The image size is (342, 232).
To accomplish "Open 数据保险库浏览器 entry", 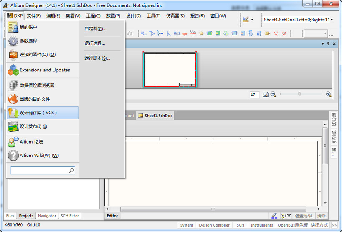I will click(x=43, y=85).
